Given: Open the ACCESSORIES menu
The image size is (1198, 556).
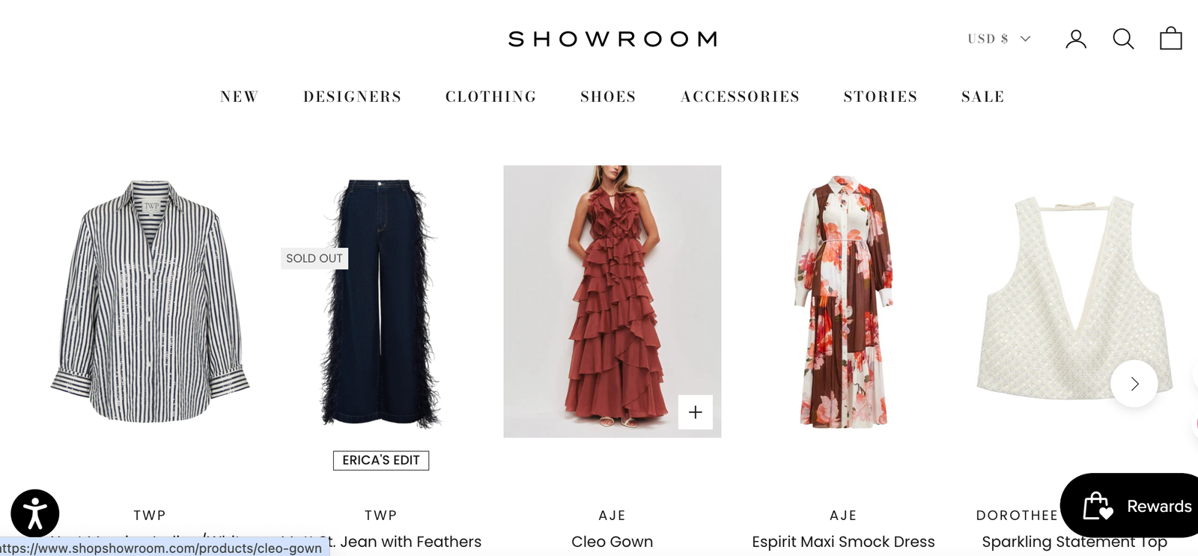Looking at the screenshot, I should click(741, 97).
